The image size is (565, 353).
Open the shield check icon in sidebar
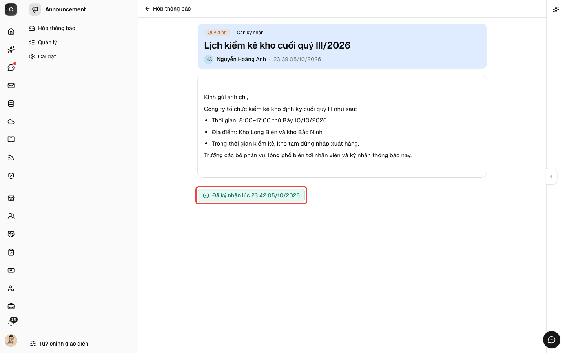[11, 176]
